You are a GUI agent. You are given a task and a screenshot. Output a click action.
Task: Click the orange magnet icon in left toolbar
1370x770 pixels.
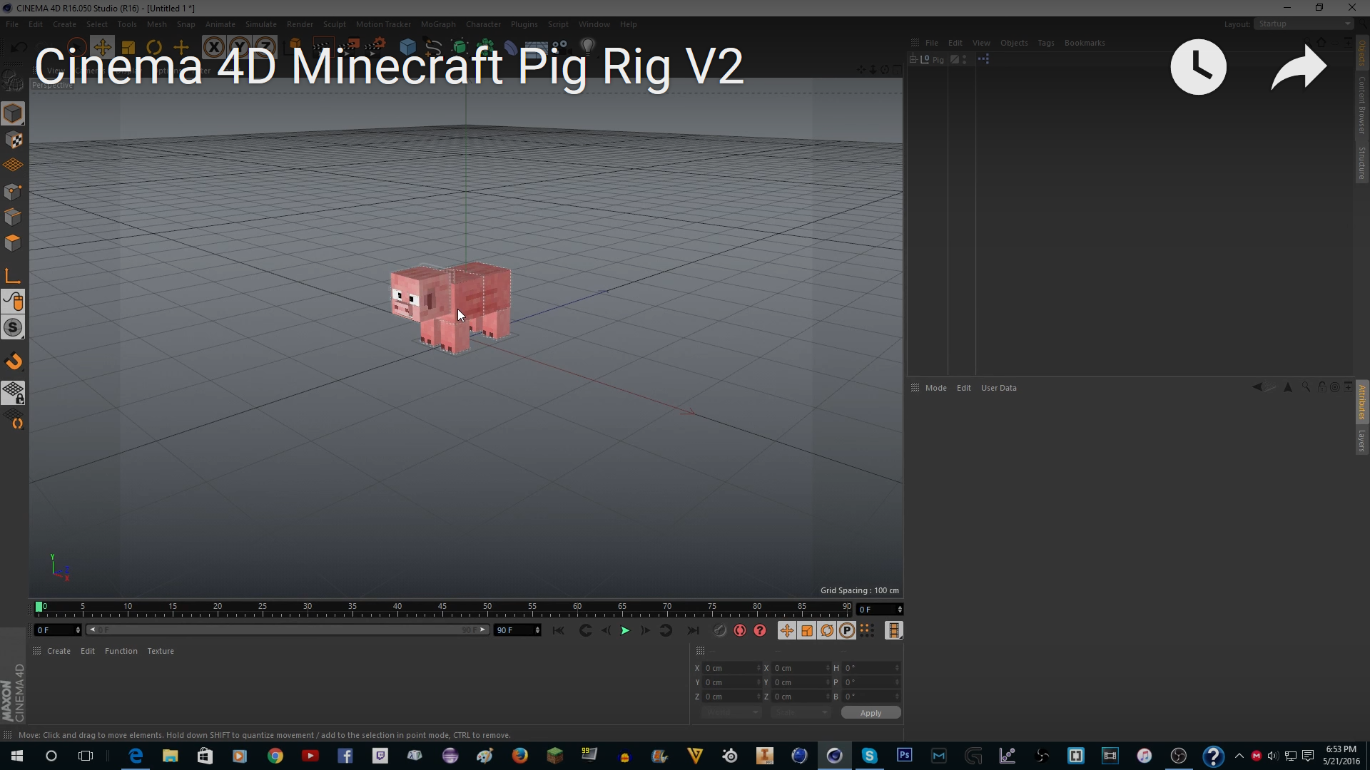(13, 361)
